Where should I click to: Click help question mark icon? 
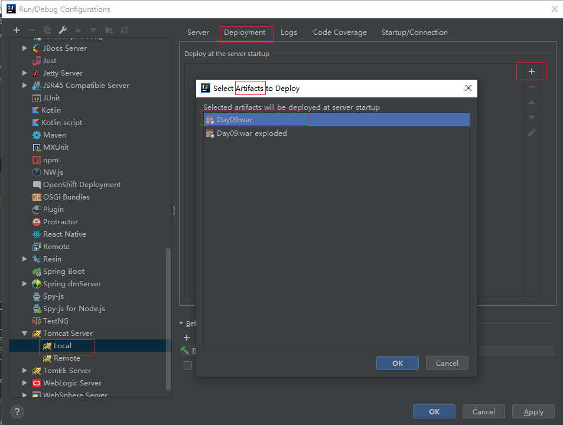(18, 411)
